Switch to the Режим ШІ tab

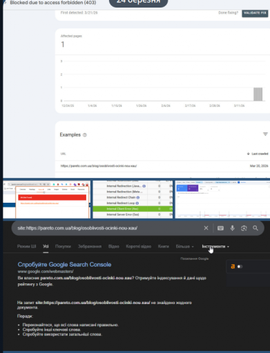[27, 246]
